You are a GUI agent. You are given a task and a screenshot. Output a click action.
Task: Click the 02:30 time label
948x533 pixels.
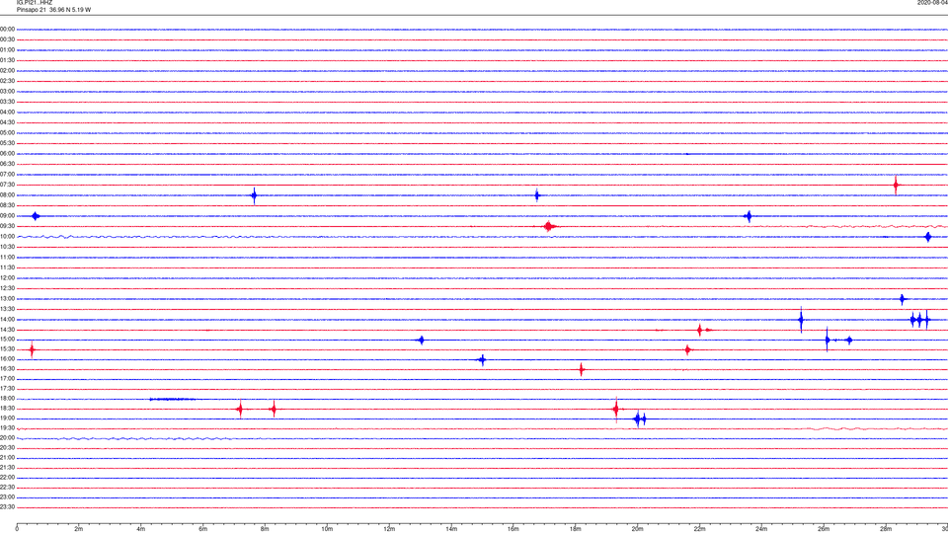(7, 81)
